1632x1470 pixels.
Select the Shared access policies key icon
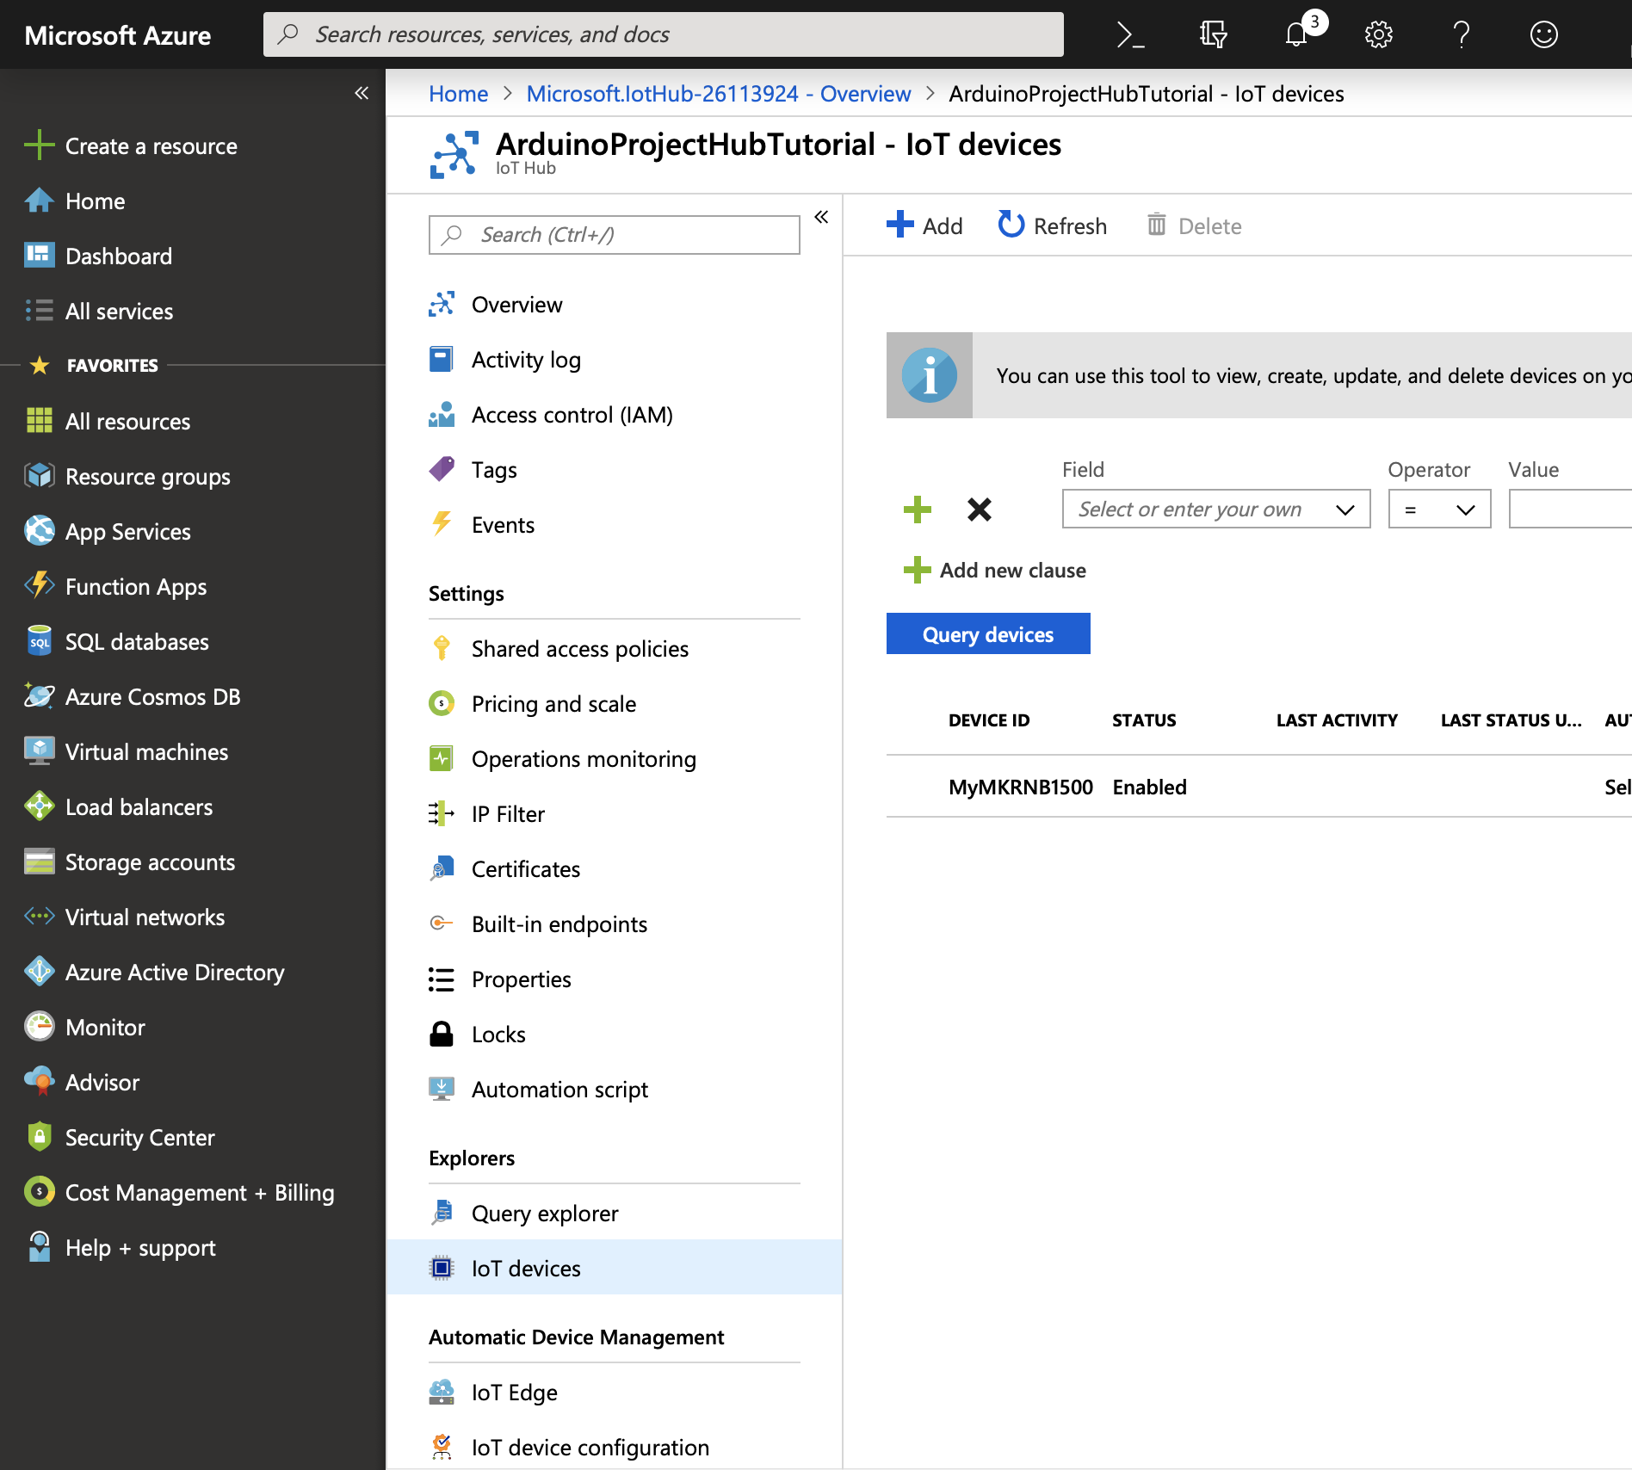(x=441, y=648)
